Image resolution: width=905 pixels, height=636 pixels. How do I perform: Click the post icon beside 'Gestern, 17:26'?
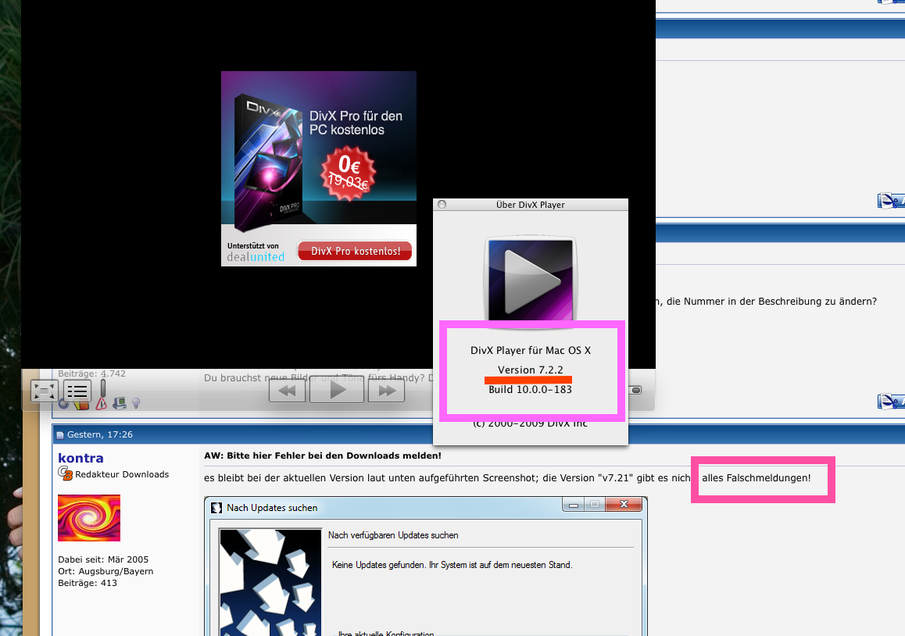coord(60,435)
